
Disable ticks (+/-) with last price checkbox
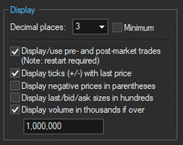click(x=15, y=73)
